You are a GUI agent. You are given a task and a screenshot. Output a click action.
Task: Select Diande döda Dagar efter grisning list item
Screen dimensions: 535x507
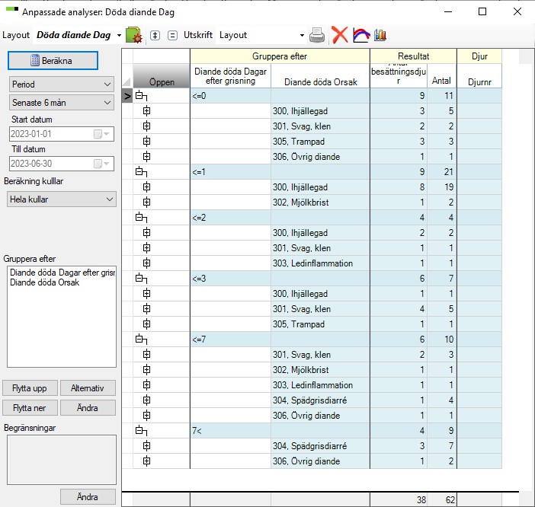coord(62,273)
